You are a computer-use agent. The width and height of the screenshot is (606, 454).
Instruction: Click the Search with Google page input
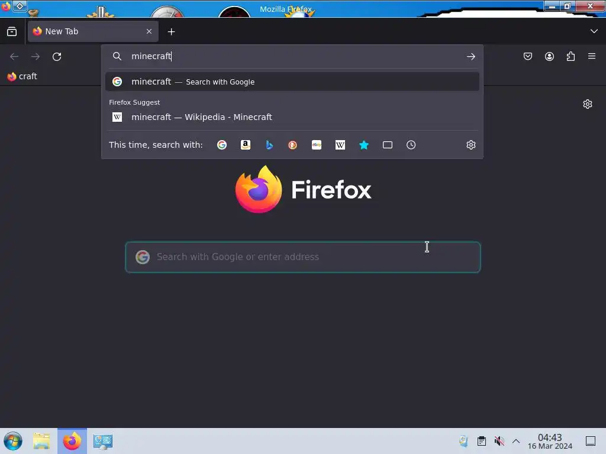pyautogui.click(x=303, y=257)
